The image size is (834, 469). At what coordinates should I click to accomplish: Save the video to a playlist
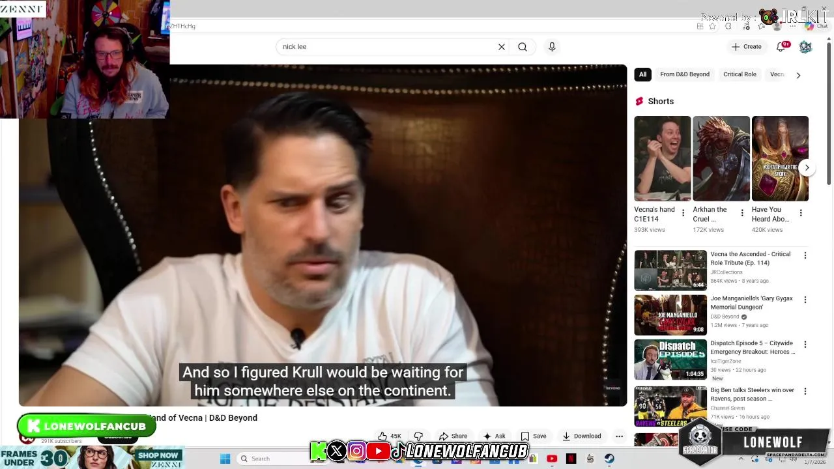point(533,436)
